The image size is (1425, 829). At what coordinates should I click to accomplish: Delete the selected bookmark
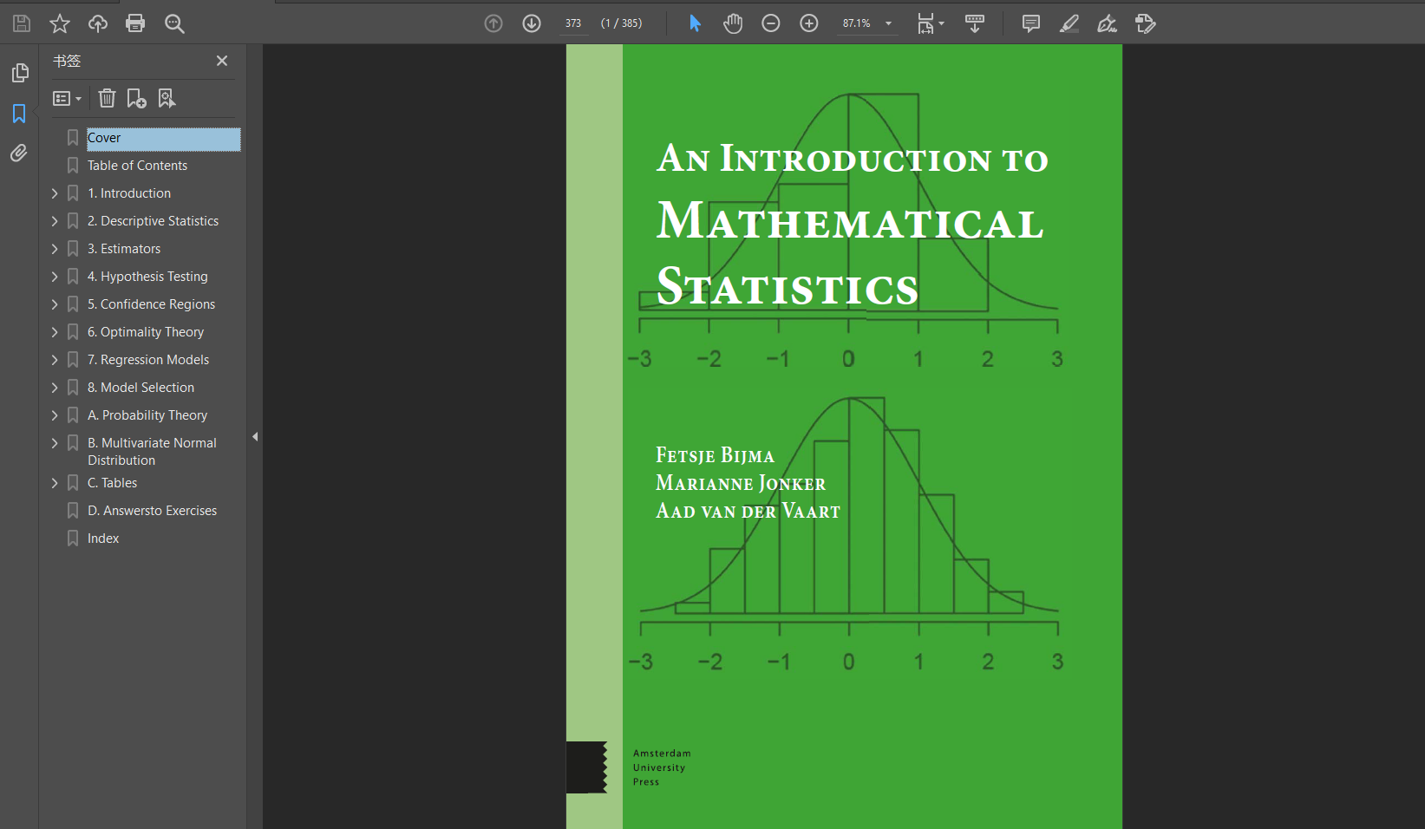point(107,98)
